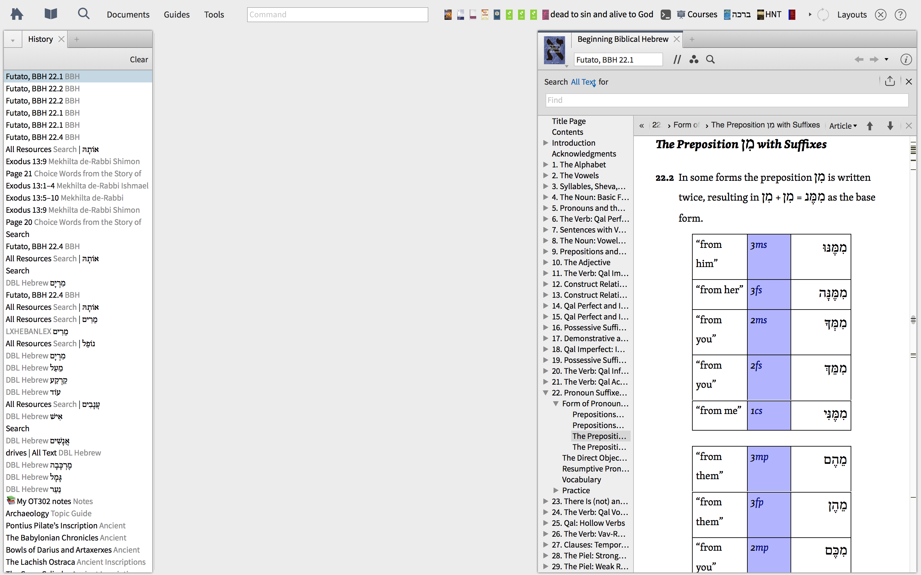Open the visual filters dots icon
This screenshot has height=575, width=921.
(693, 60)
